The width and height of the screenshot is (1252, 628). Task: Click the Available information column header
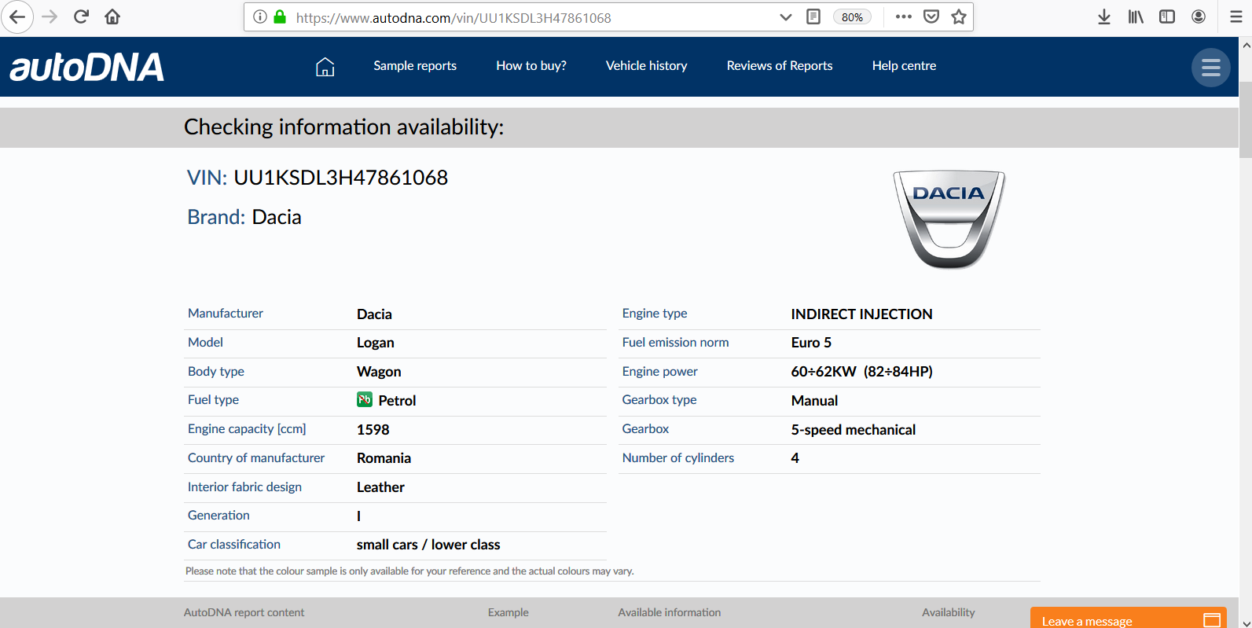point(669,612)
